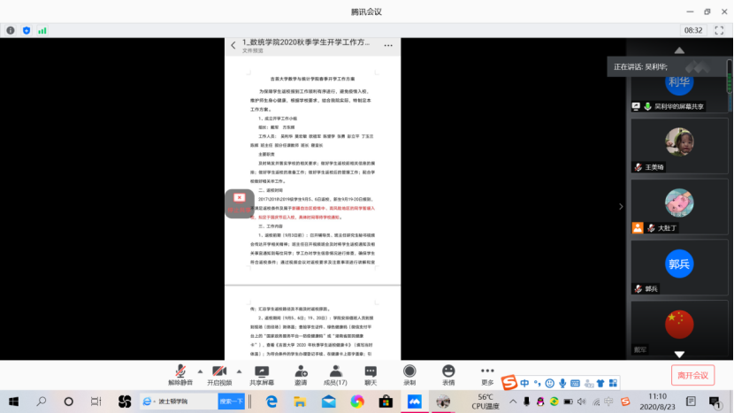Turn on camera with 开启视频

tap(218, 374)
